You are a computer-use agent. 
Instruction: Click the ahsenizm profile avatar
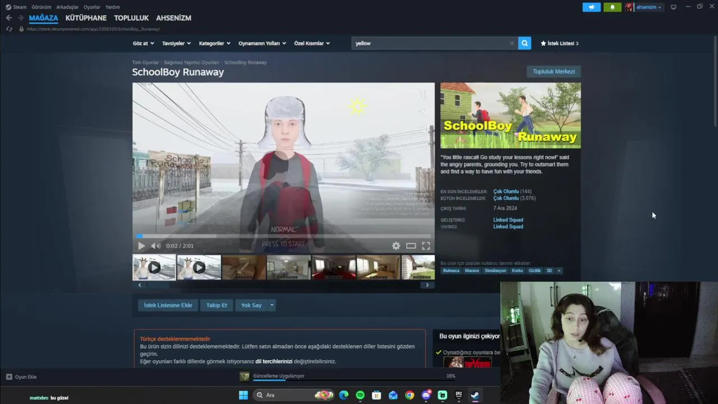pyautogui.click(x=630, y=7)
